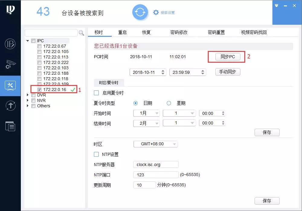Enable the 启用夏令时 checkbox

click(96, 93)
